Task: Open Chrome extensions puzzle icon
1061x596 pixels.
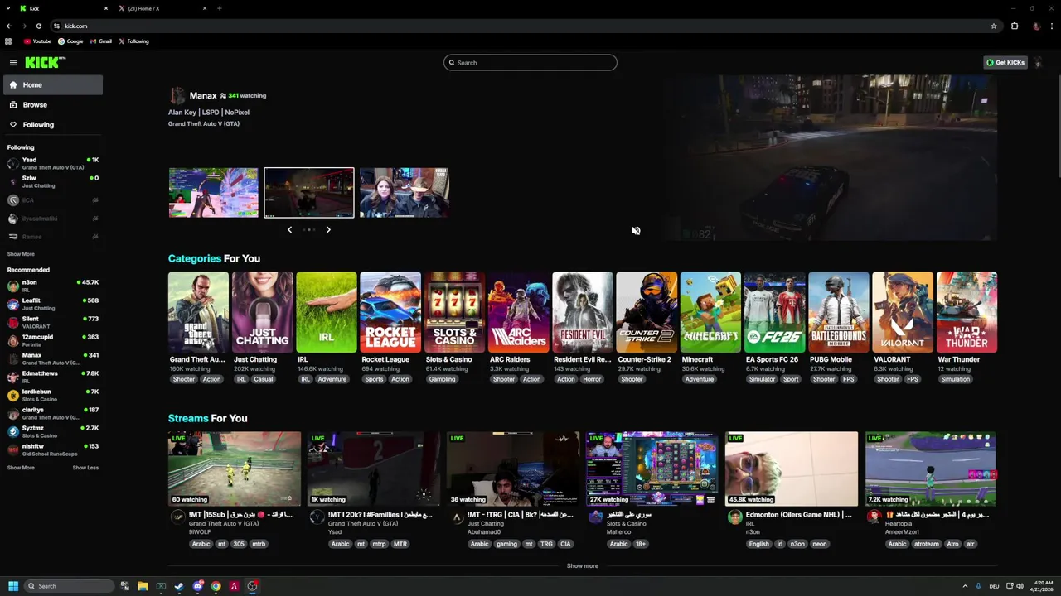Action: 1015,26
